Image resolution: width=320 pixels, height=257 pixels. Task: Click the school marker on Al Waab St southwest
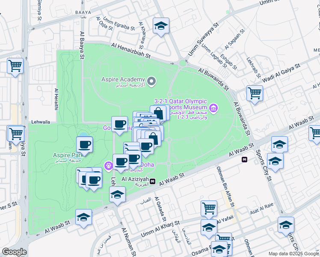(x=83, y=218)
